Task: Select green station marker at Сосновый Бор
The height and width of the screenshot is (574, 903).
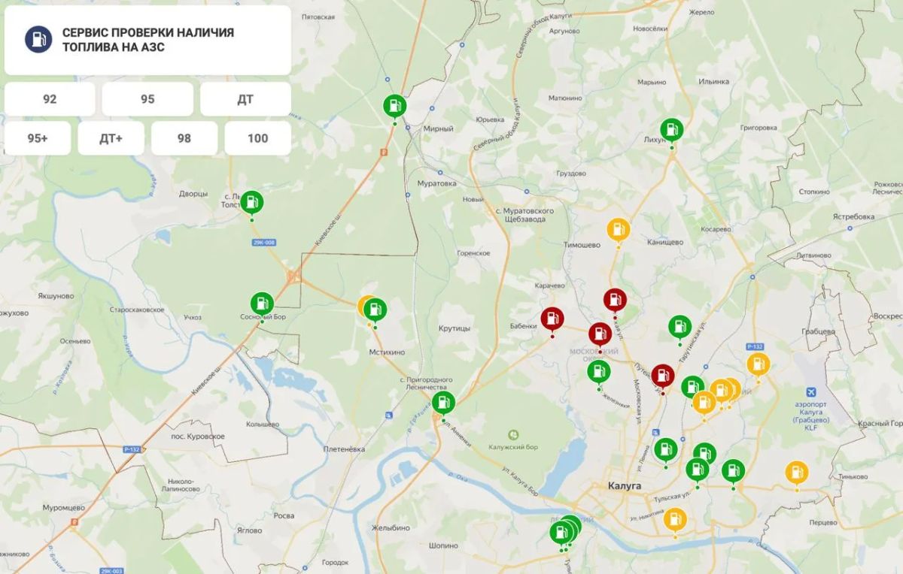Action: click(262, 304)
